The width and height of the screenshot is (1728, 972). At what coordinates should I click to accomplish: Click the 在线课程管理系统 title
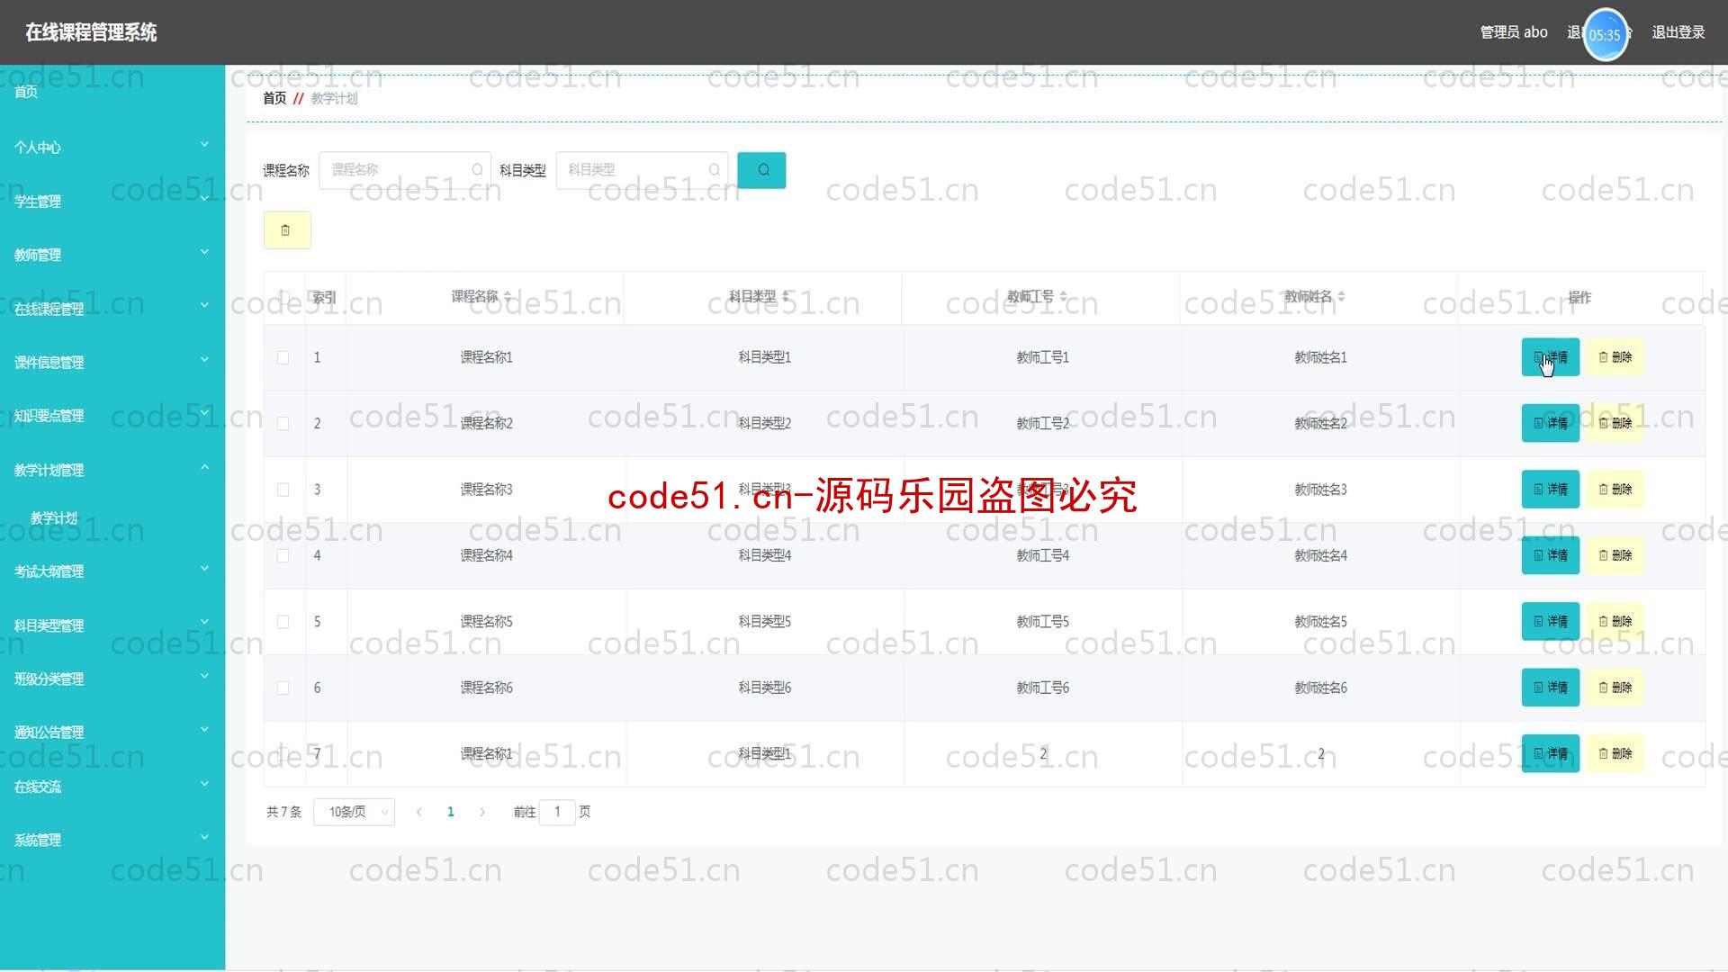(x=91, y=32)
